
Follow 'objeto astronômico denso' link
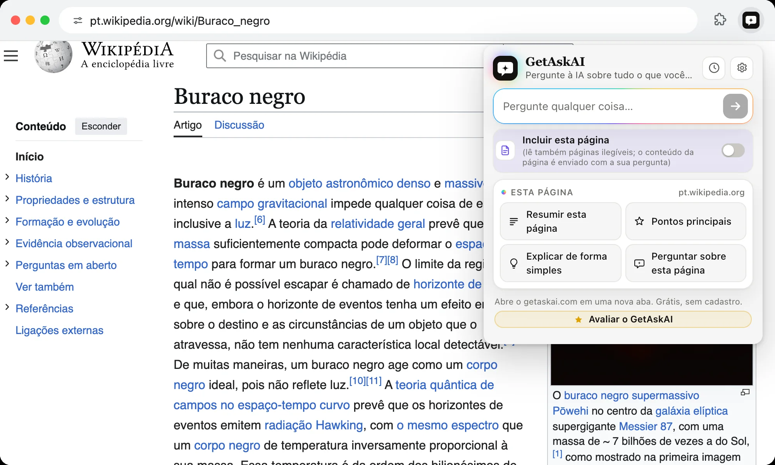tap(360, 183)
